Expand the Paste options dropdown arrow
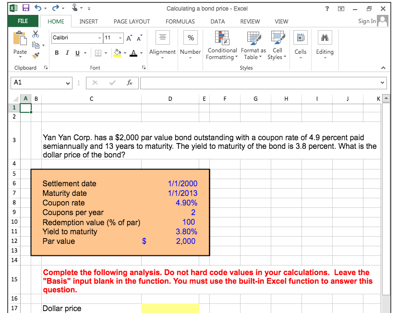 click(x=20, y=56)
